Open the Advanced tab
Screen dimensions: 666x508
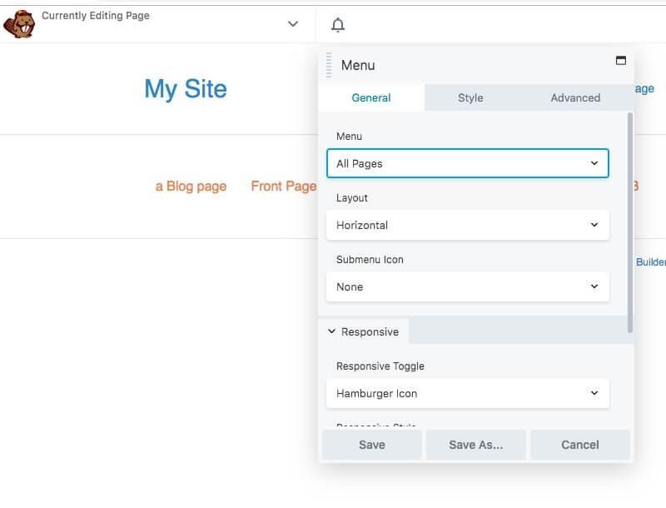pyautogui.click(x=575, y=97)
